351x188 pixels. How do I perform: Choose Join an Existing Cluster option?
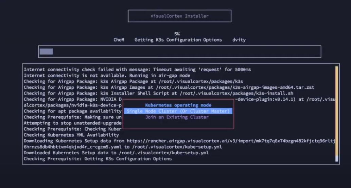coord(177,117)
